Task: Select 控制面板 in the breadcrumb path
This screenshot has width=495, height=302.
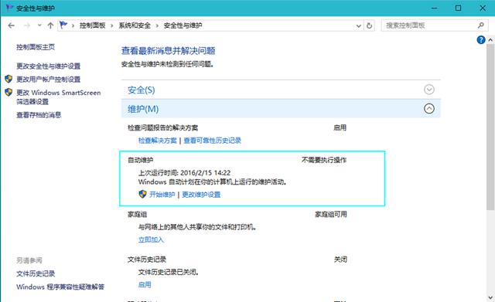Action: point(92,25)
